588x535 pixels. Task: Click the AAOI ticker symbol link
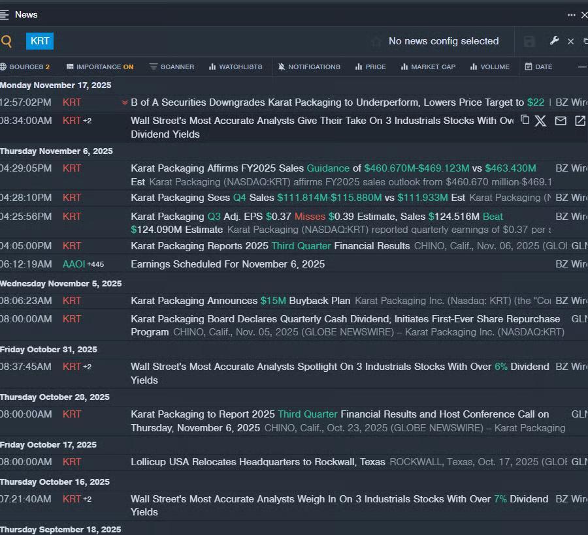click(x=74, y=264)
